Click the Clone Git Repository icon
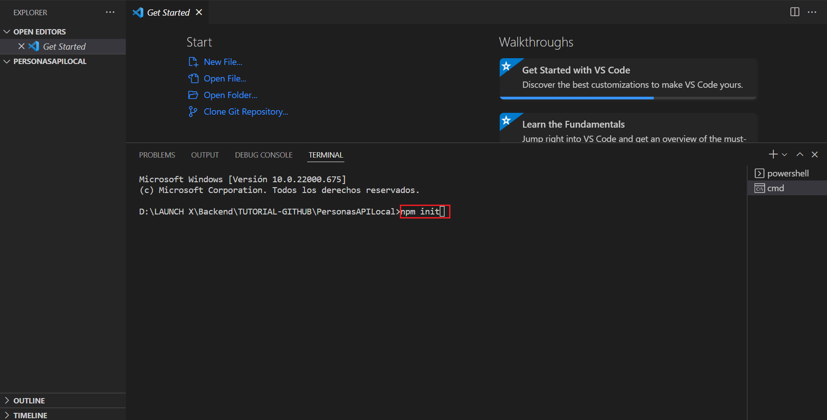Image resolution: width=827 pixels, height=420 pixels. coord(193,111)
